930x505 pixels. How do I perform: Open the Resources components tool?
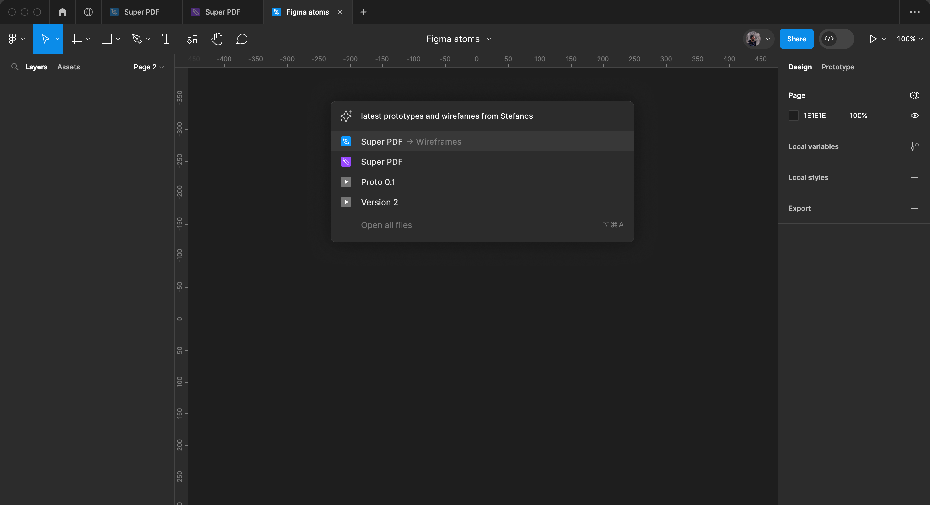192,39
